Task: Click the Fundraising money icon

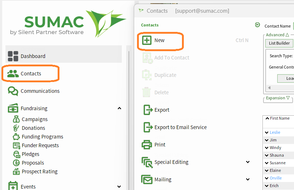Action: pos(13,108)
